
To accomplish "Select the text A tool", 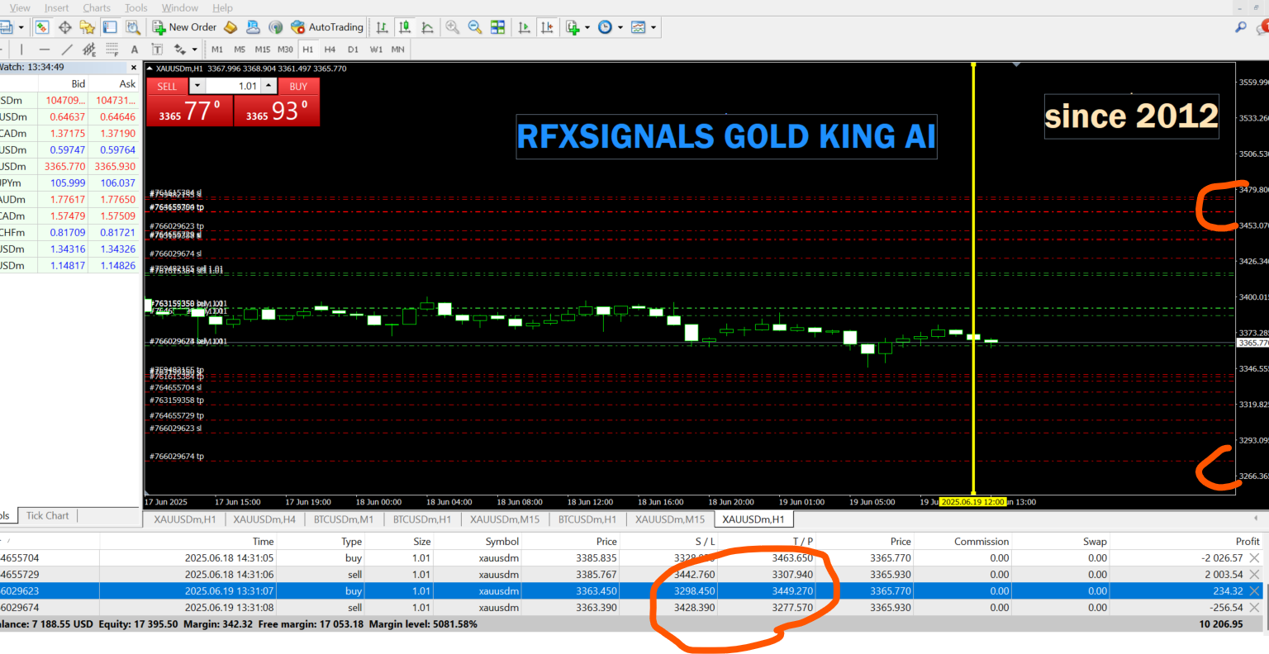I will point(135,50).
